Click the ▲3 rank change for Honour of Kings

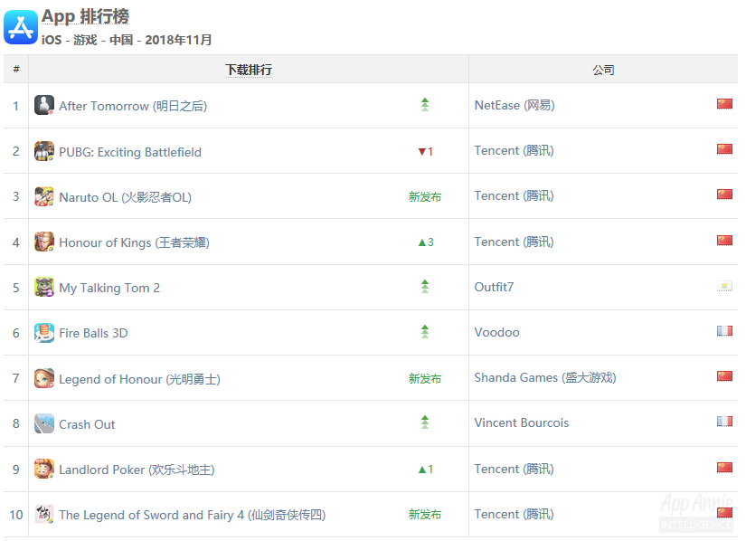click(426, 242)
